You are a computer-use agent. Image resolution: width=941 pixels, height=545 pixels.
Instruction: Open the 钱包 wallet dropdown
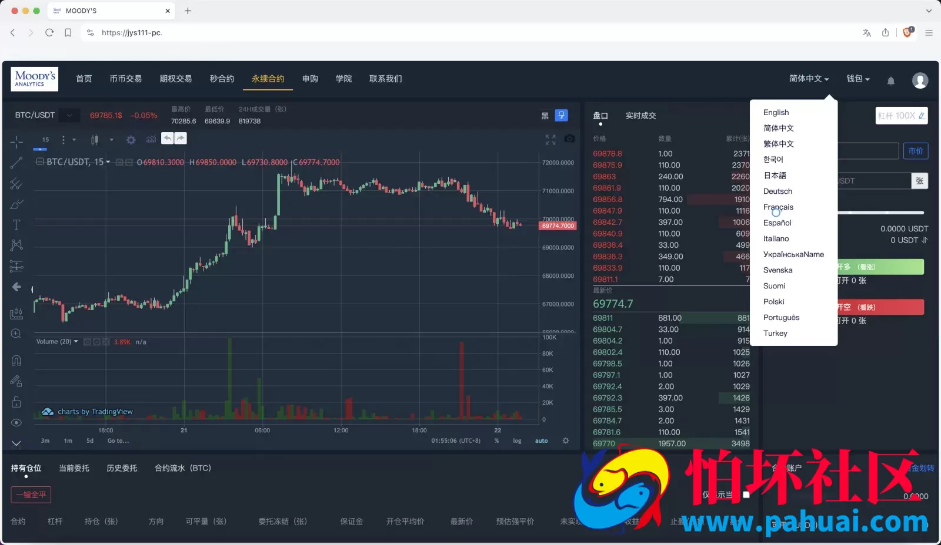coord(857,79)
